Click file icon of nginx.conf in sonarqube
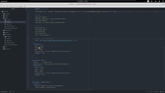Image resolution: width=165 pixels, height=93 pixels. [5, 41]
